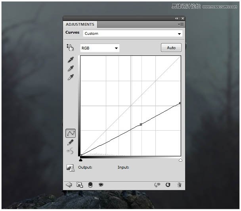Delete this adjustment layer with trash icon
The width and height of the screenshot is (241, 211).
(x=179, y=184)
